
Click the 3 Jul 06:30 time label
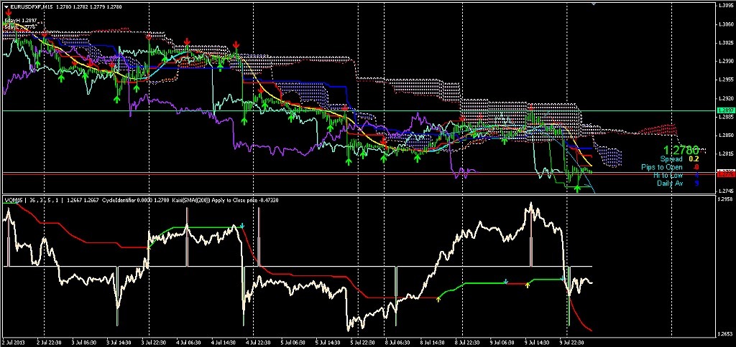click(x=83, y=343)
